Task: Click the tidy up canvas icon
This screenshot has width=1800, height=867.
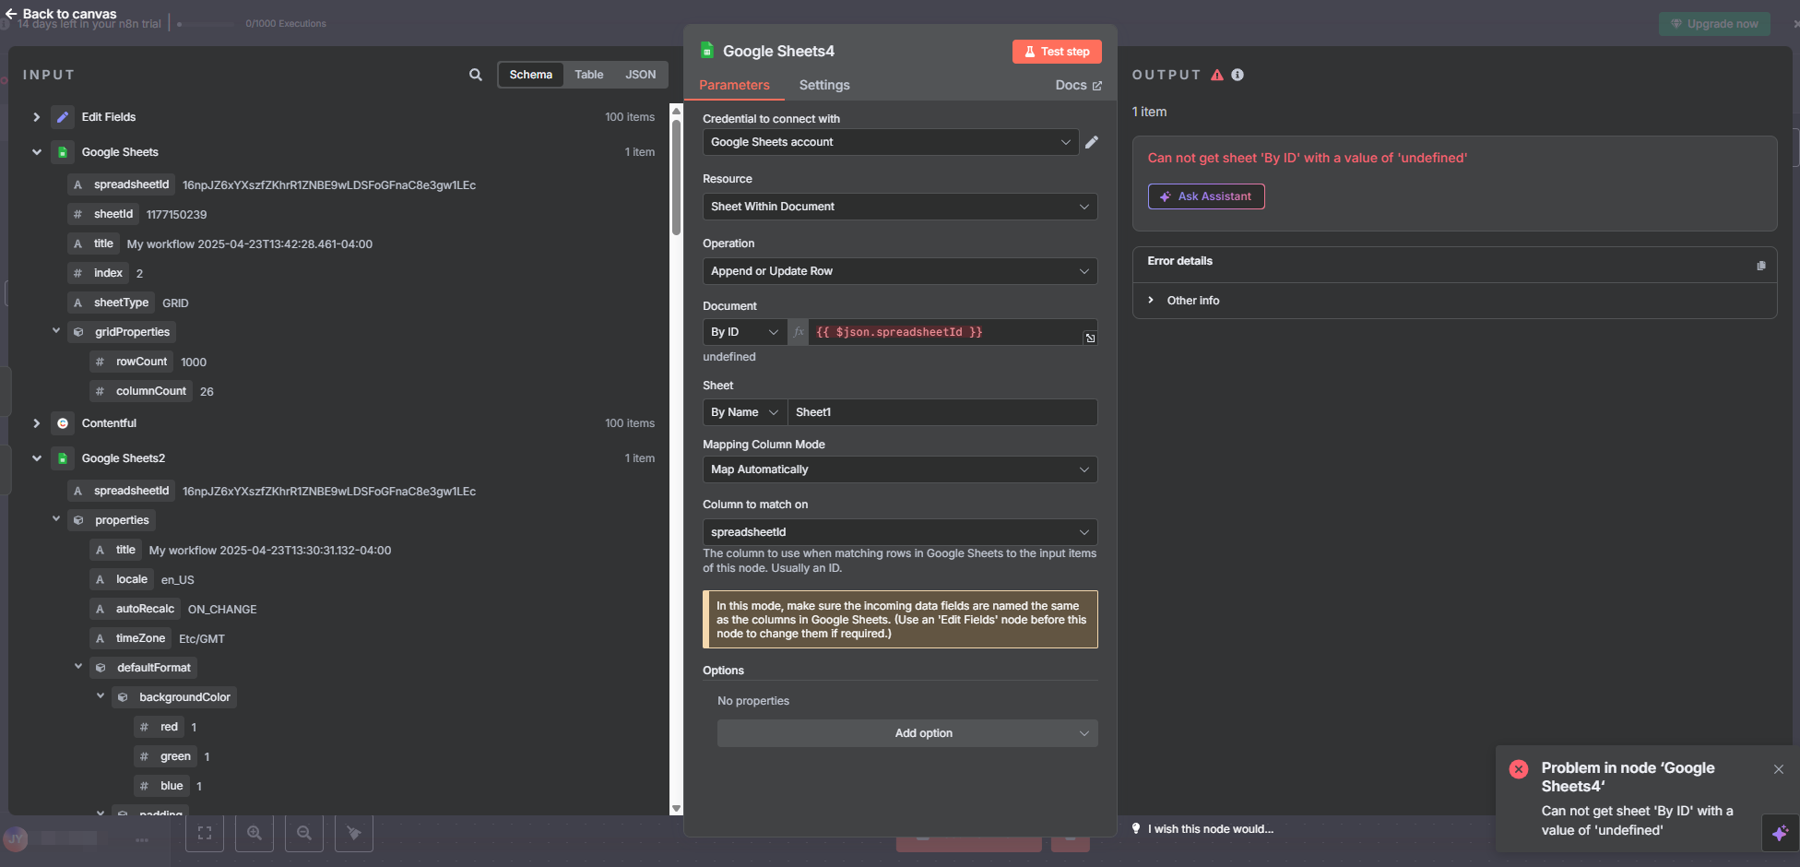Action: 354,833
